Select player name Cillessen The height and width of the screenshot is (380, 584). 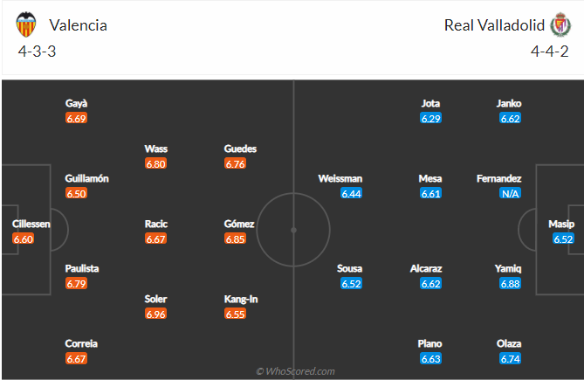point(31,224)
